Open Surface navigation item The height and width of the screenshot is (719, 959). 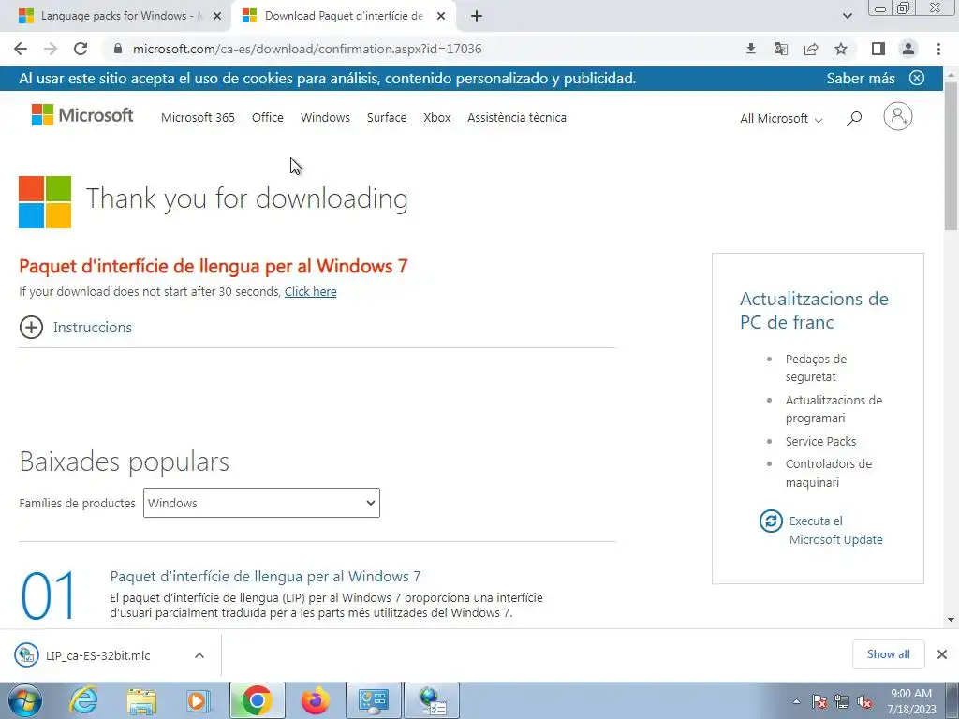point(387,117)
